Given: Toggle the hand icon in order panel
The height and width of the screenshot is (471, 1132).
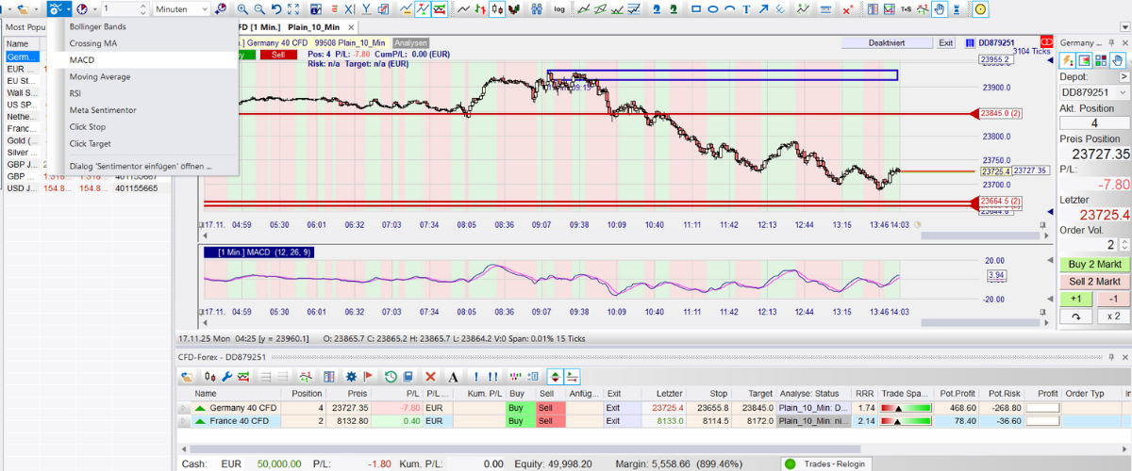Looking at the screenshot, I should [x=1118, y=59].
